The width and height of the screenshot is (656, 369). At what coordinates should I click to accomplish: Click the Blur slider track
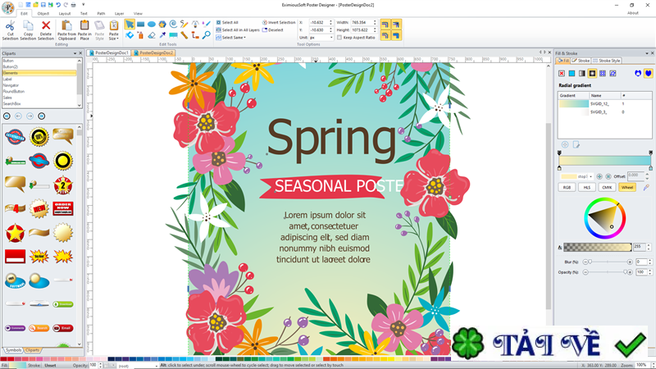(608, 262)
